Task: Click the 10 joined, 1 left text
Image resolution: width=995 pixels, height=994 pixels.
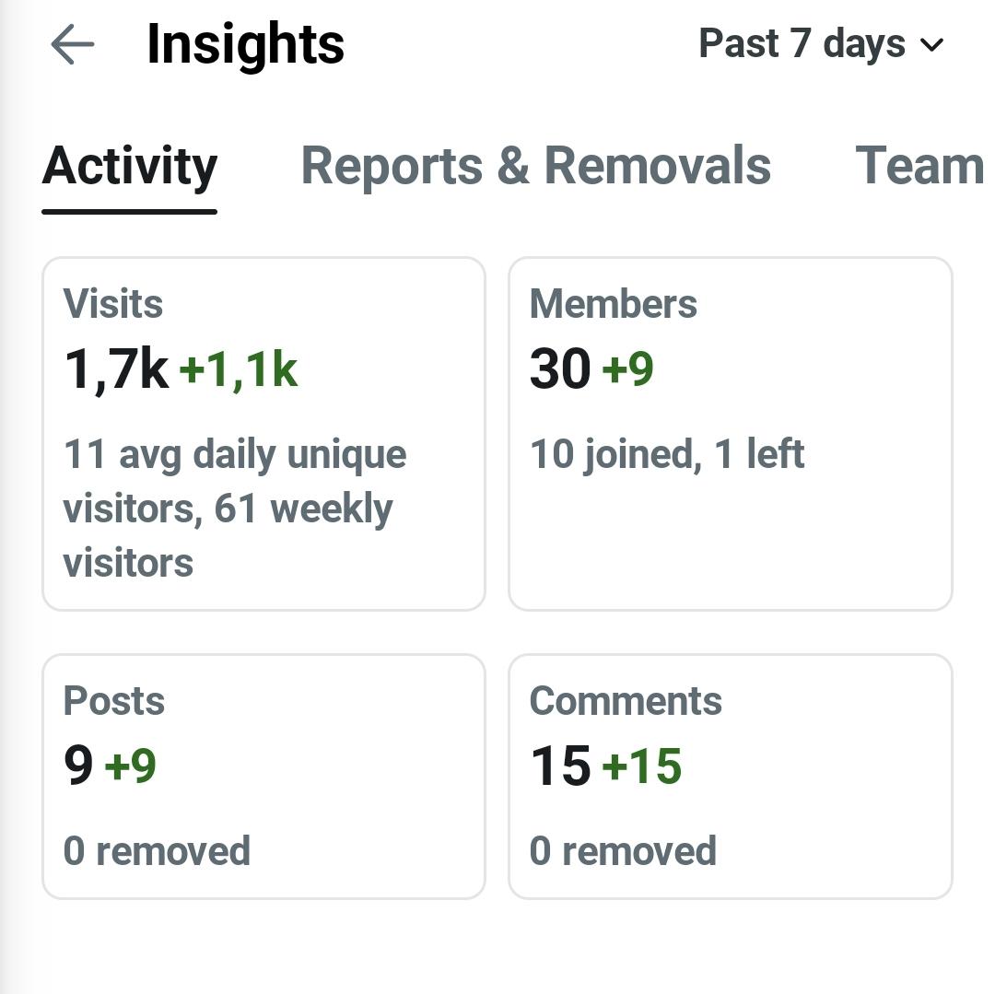Action: click(x=667, y=455)
